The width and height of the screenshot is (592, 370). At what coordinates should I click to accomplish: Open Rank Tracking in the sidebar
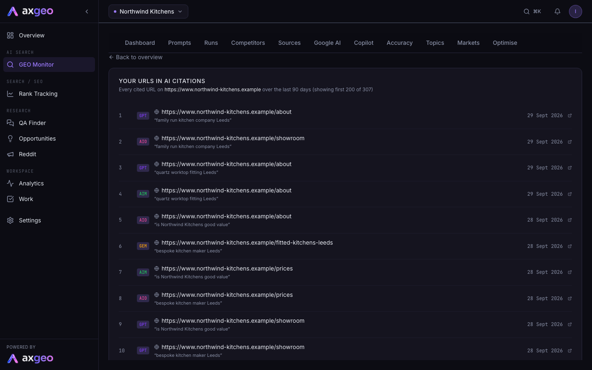click(x=49, y=94)
